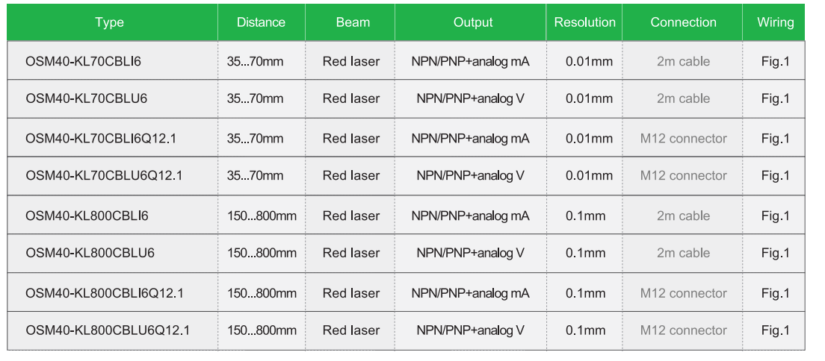This screenshot has height=361, width=825.
Task: Click the 150...800mm distance of OSM40-KL800CBLI6
Action: pyautogui.click(x=262, y=216)
